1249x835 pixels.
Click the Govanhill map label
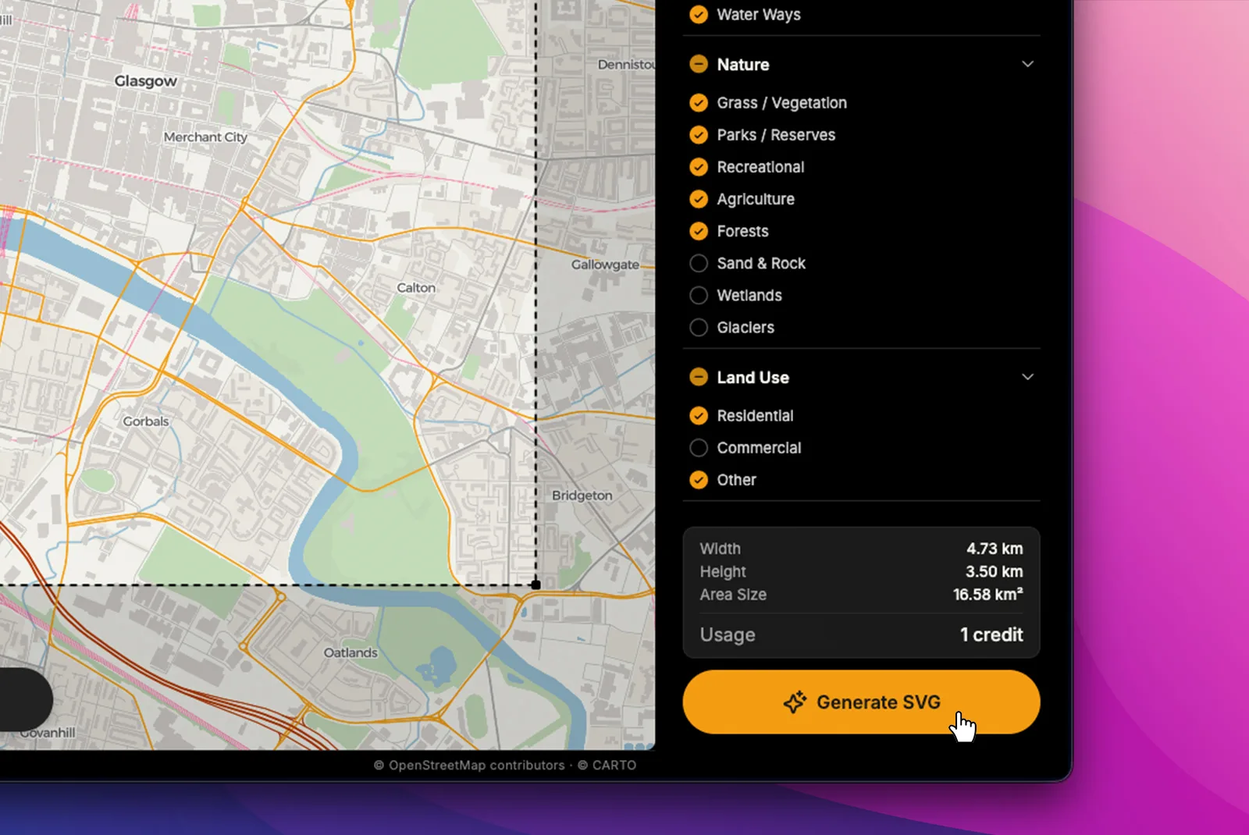(48, 732)
